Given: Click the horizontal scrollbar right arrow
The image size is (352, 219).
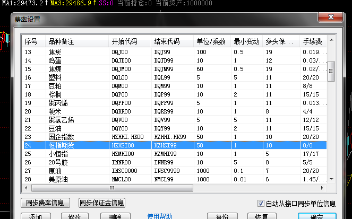Looking at the screenshot, I should coord(322,188).
